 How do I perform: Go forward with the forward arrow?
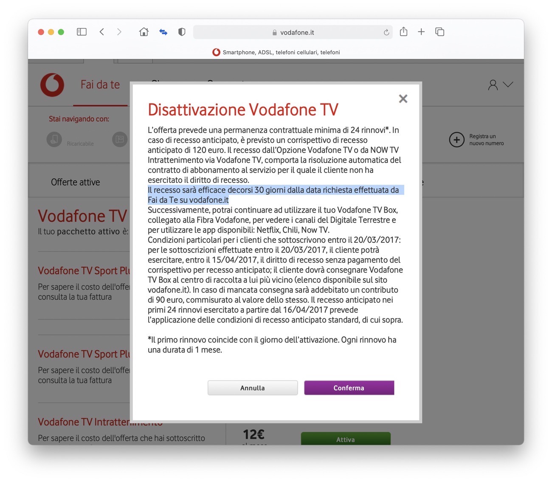click(119, 32)
